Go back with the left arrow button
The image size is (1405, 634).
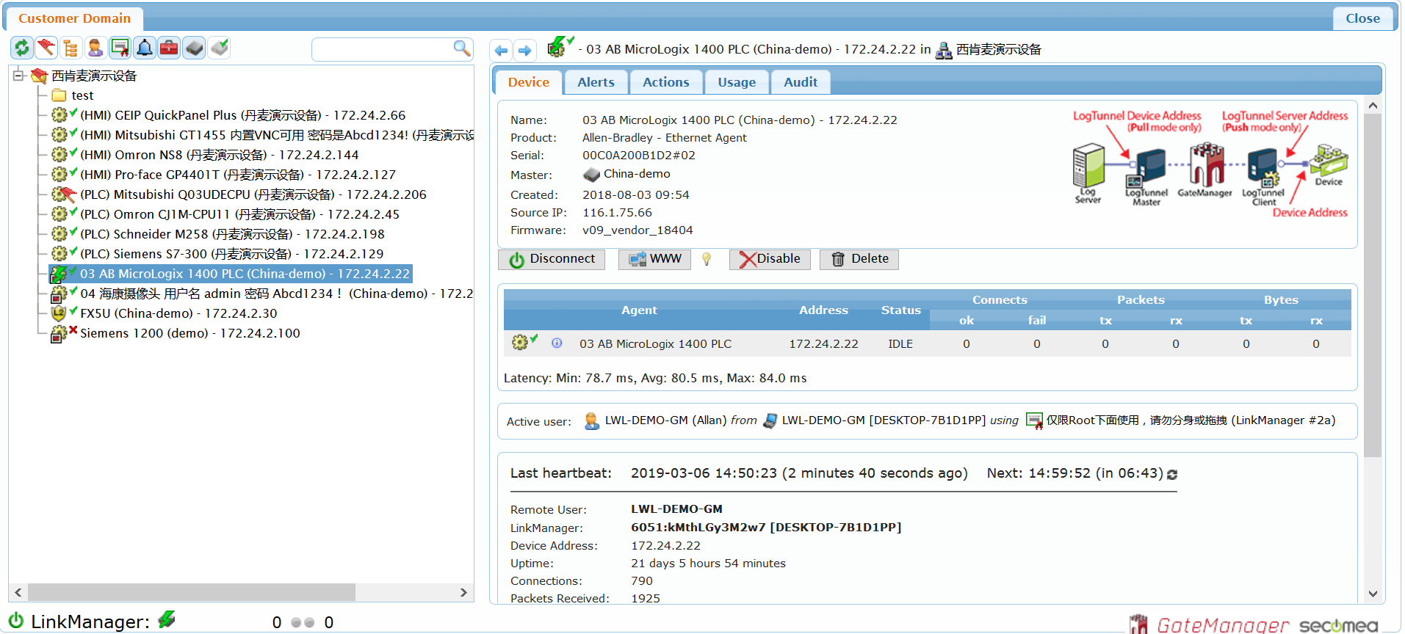tap(501, 50)
